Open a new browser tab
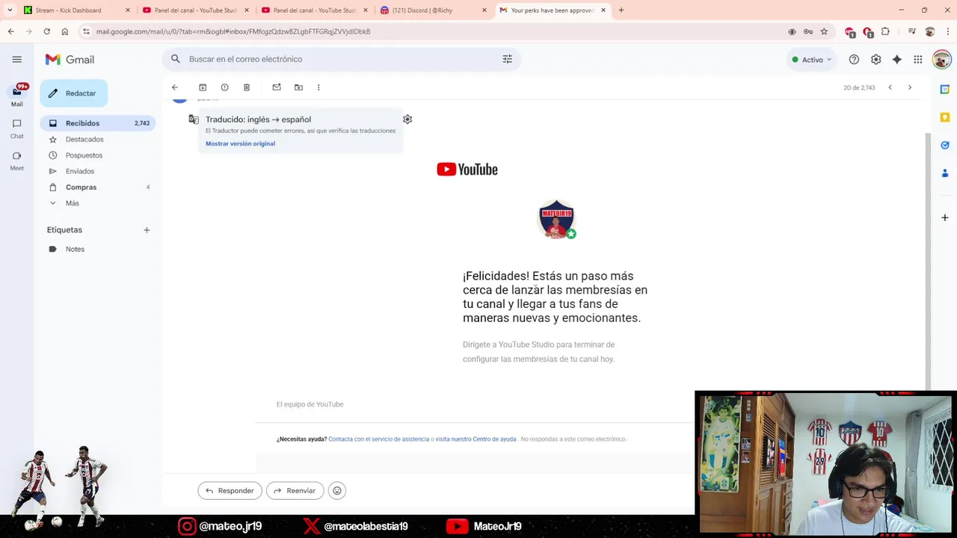957x538 pixels. (x=621, y=10)
